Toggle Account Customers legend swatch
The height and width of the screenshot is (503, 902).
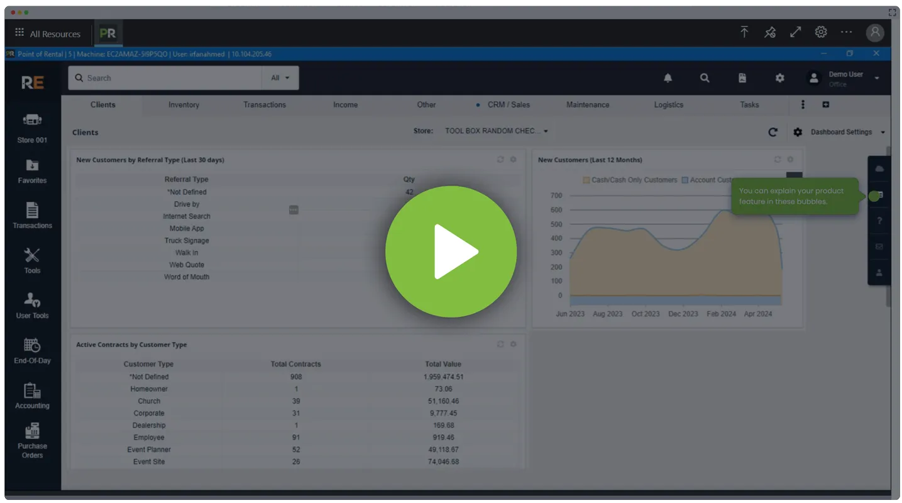coord(685,180)
